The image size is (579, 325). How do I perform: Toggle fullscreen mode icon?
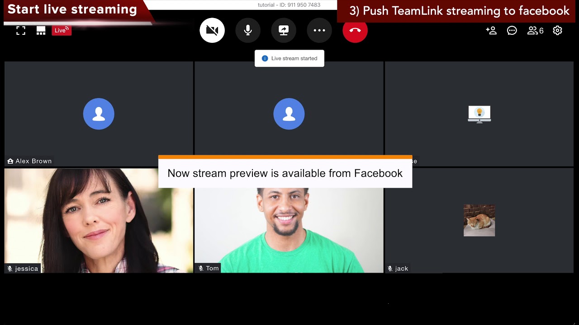(x=21, y=30)
